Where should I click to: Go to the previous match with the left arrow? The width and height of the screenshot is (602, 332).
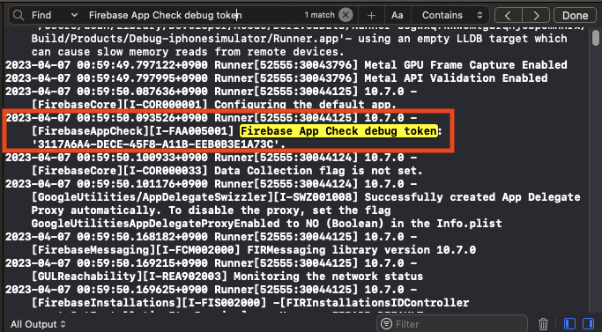click(x=508, y=15)
